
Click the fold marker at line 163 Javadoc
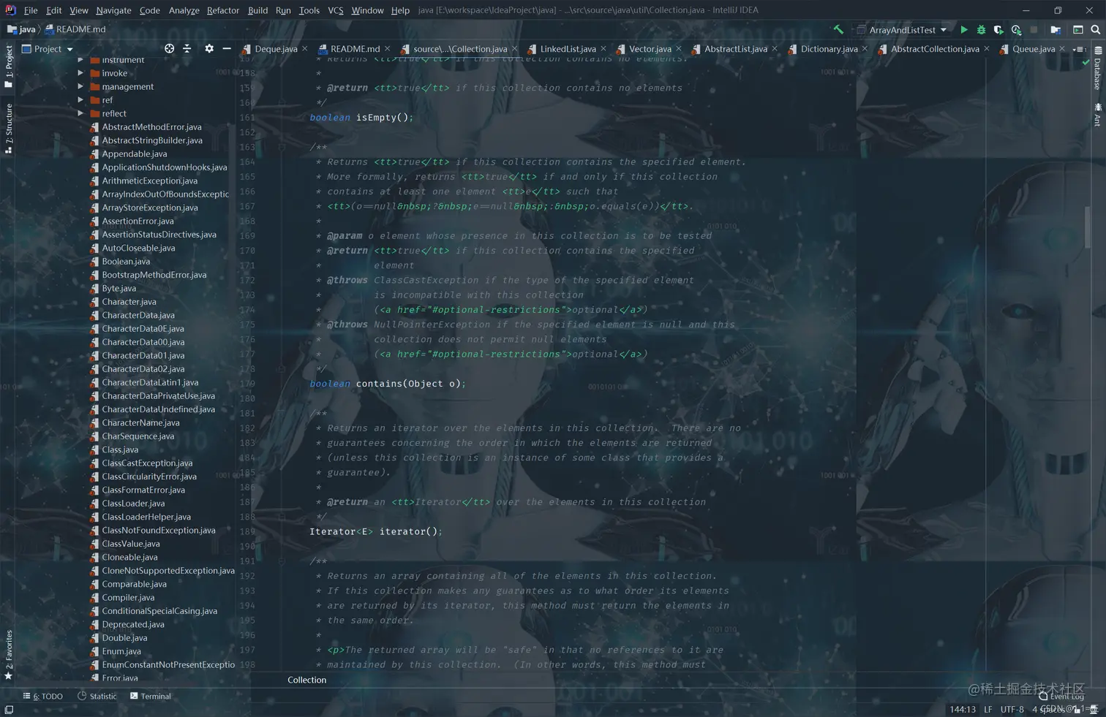(281, 147)
